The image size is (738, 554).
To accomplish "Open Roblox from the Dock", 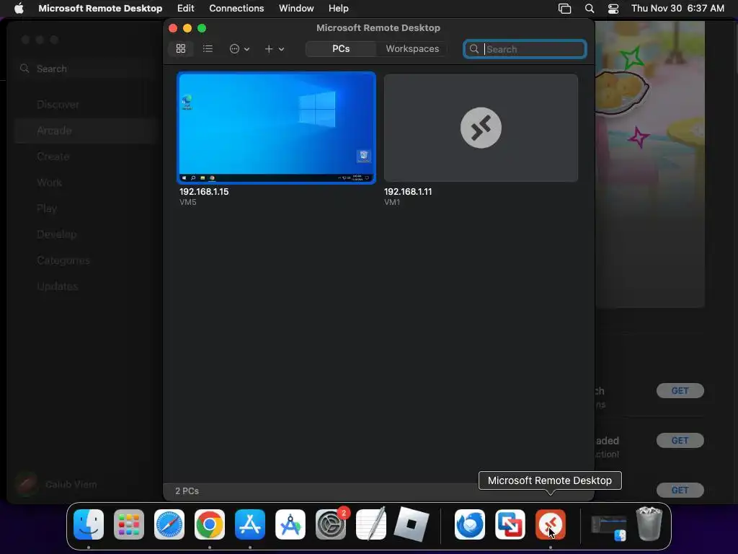I will (x=412, y=524).
